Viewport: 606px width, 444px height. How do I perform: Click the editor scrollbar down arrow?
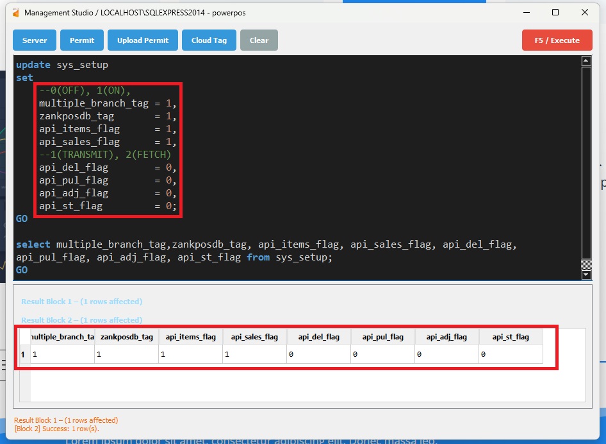586,275
